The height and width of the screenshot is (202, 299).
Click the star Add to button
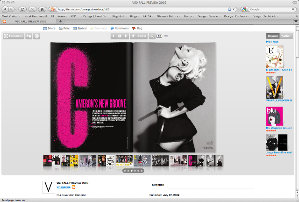click(x=139, y=36)
